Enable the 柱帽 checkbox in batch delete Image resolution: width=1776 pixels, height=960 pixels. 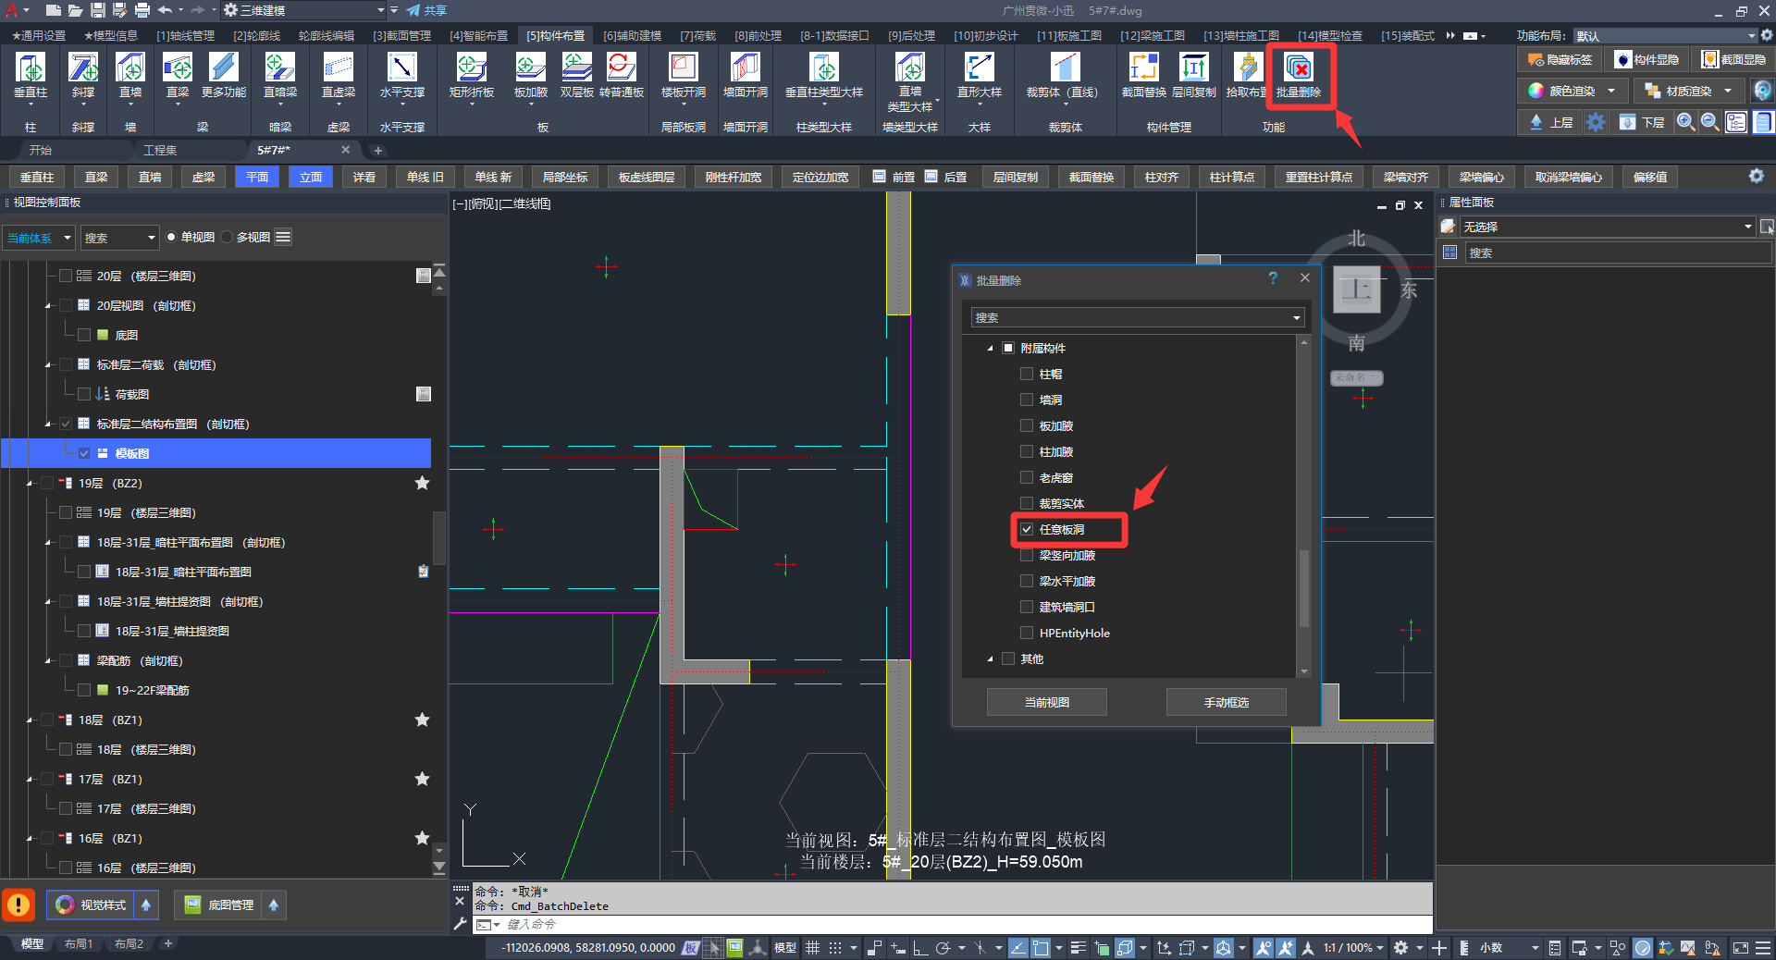1027,375
